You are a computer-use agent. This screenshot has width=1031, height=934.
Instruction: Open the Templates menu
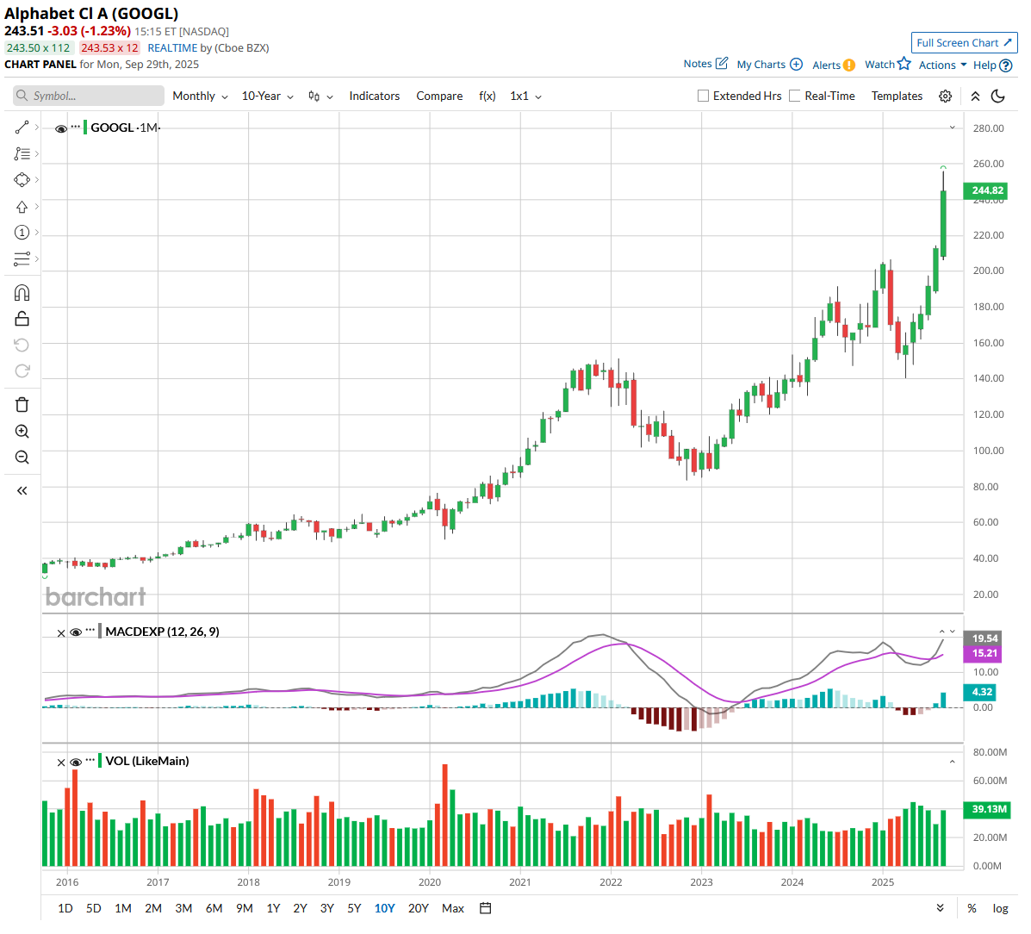click(897, 96)
